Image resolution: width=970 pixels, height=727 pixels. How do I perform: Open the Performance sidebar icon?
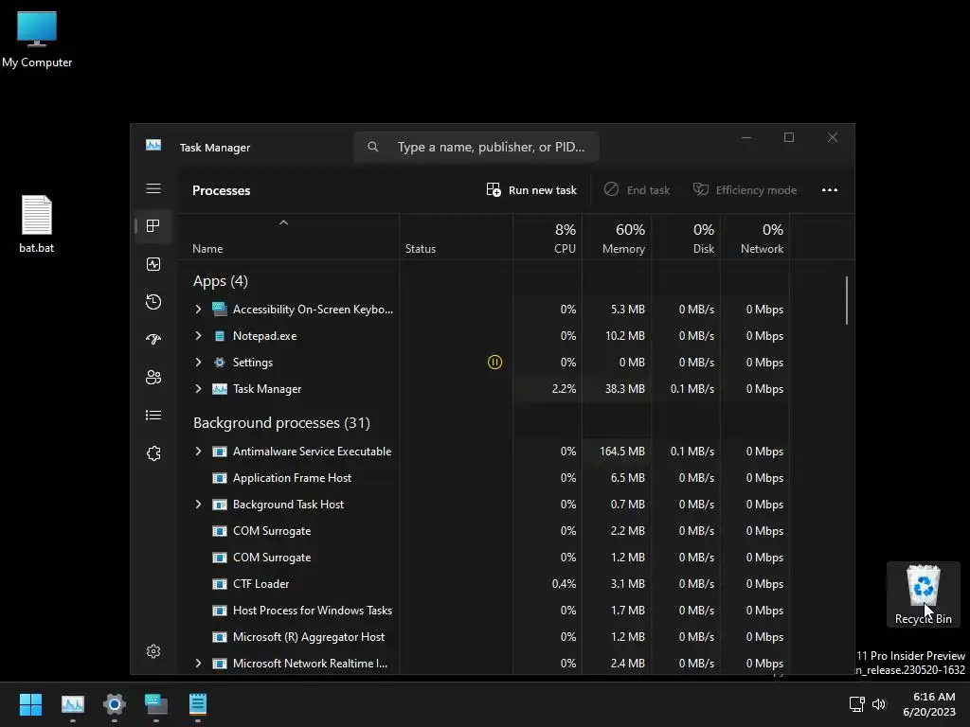click(x=153, y=264)
